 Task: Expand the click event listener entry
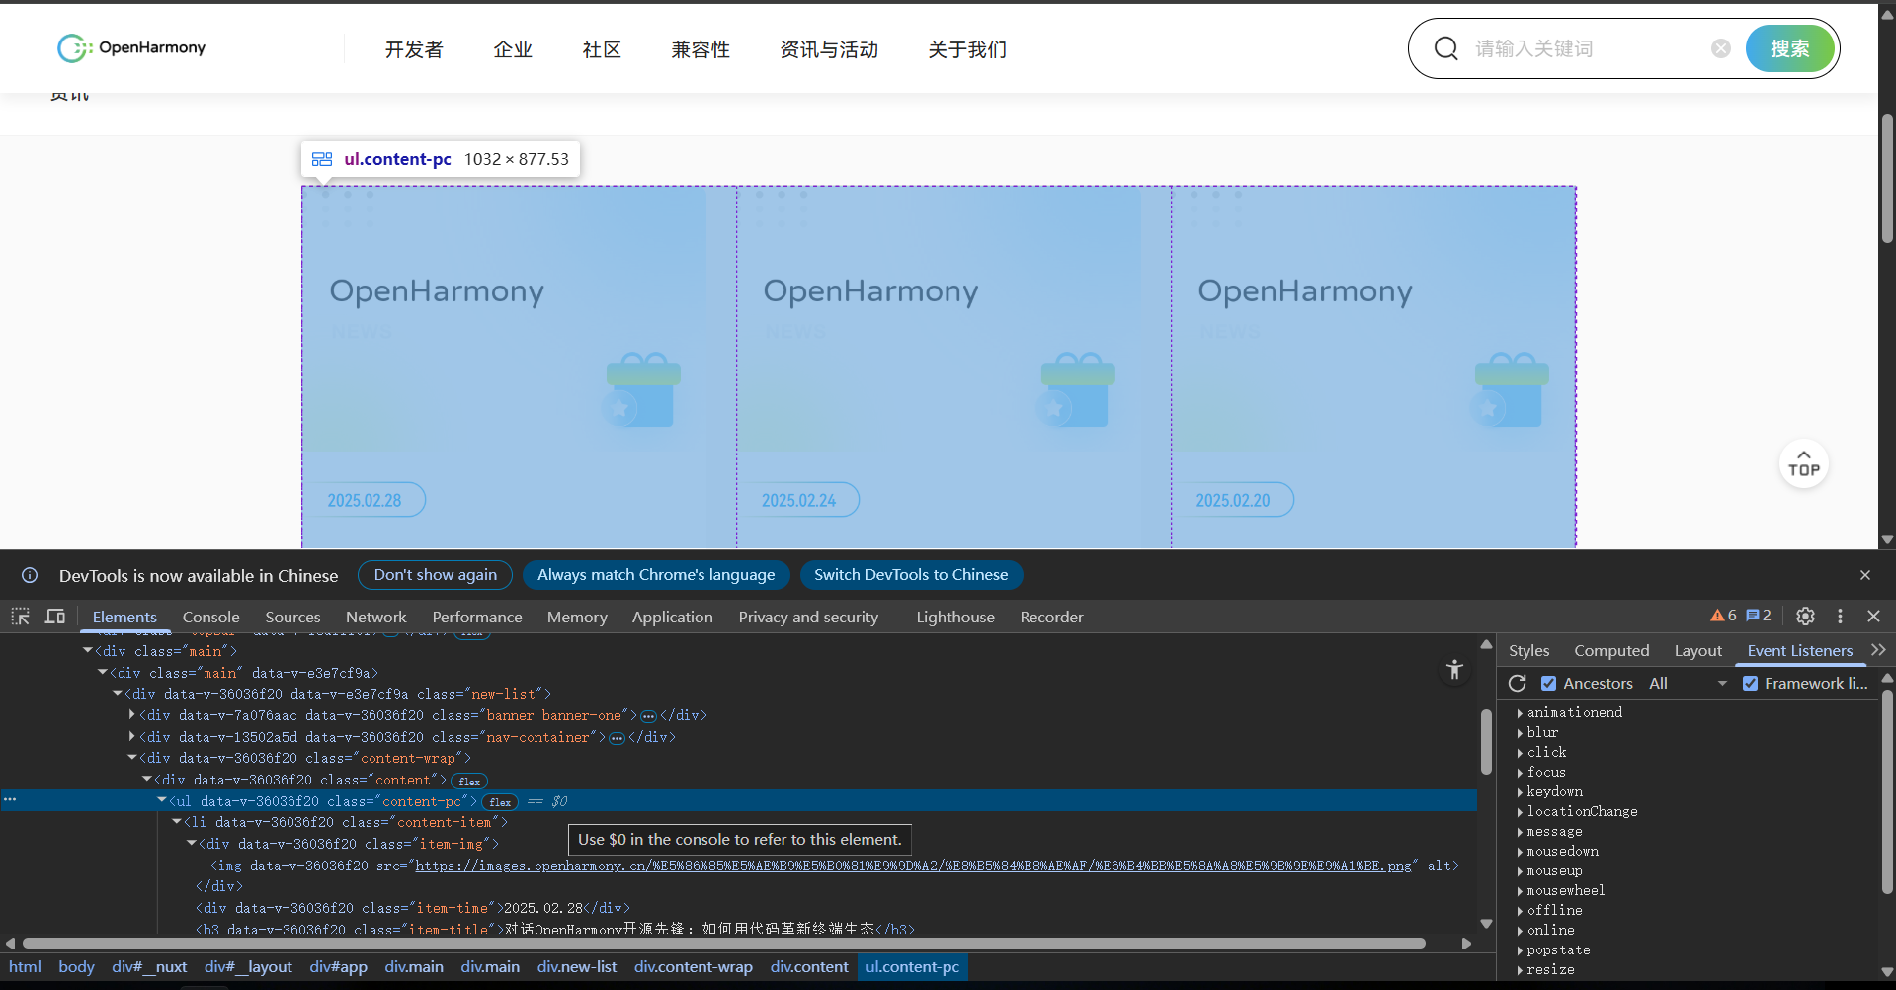click(1520, 752)
